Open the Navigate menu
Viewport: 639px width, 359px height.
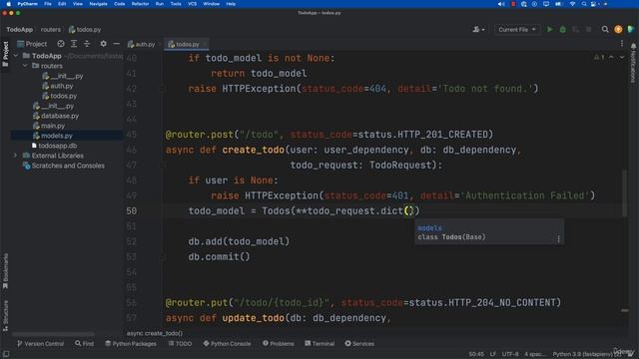(x=98, y=4)
